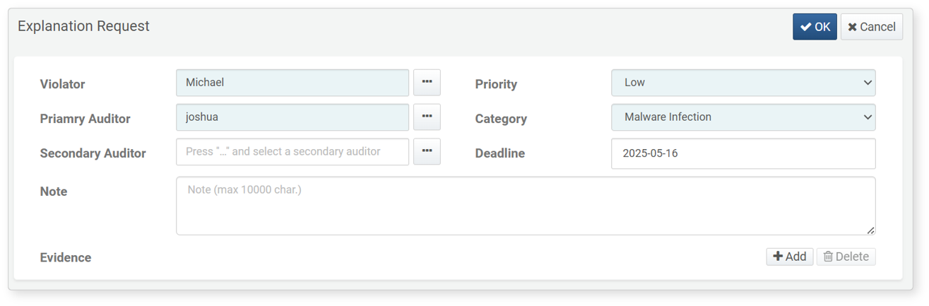This screenshot has width=929, height=306.
Task: Click the Note textarea resize handle
Action: click(870, 230)
